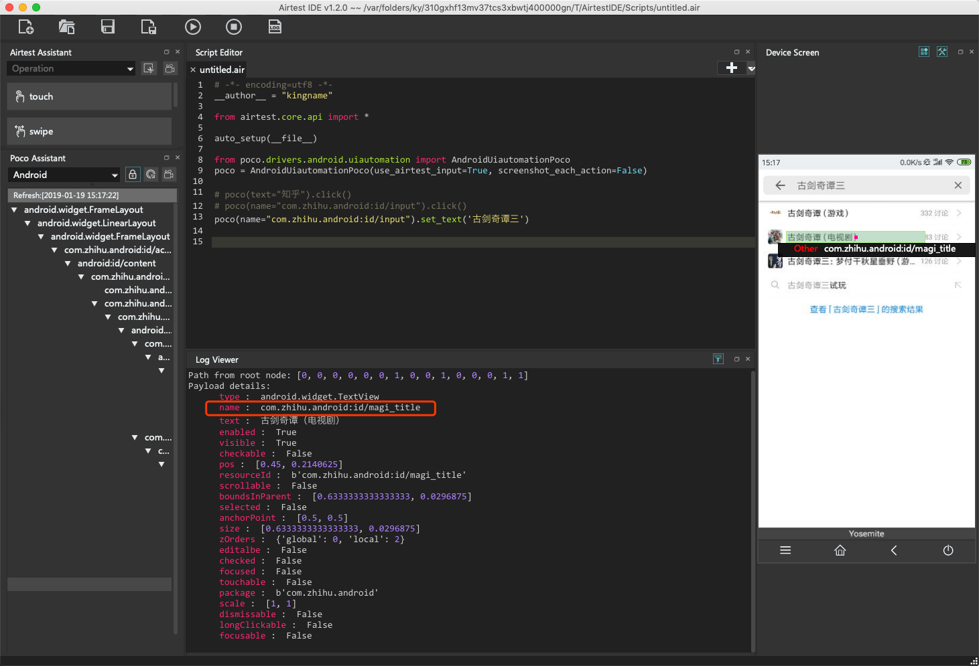Close the Poco Assistant panel

point(178,157)
